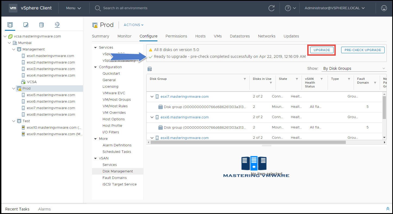Image resolution: width=393 pixels, height=214 pixels.
Task: Expand the Recent Tasks panel chevron
Action: (388, 209)
